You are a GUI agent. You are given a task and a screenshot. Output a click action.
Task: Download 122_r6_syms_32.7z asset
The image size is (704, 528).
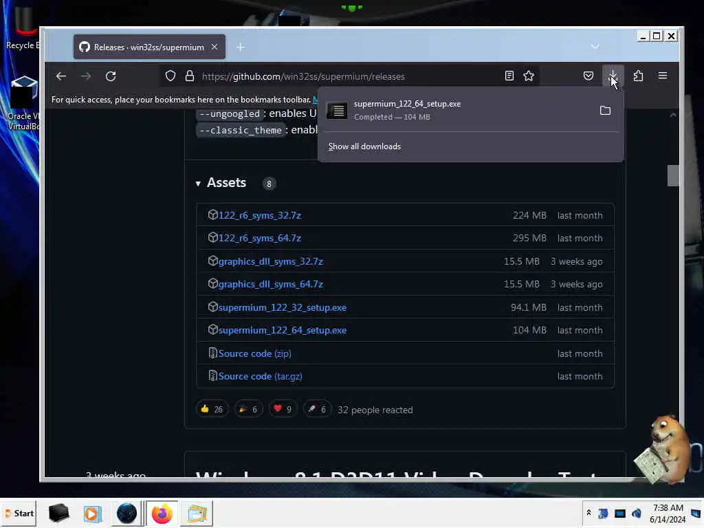[259, 215]
